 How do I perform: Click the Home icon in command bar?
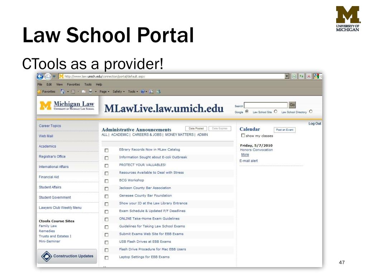coord(62,92)
